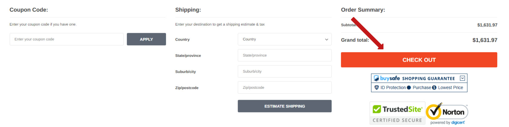Click the State/province text field
Viewport: 509px width, 127px height.
tap(284, 55)
